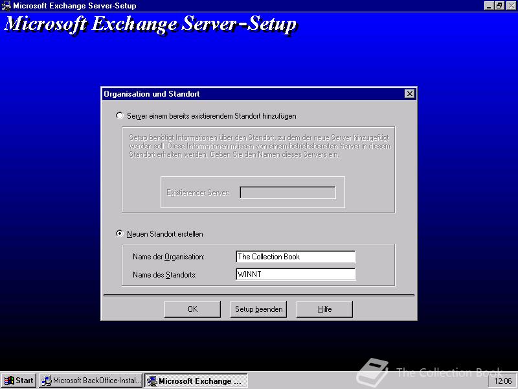This screenshot has width=518, height=389.
Task: Confirm the dialog with OK
Action: pos(192,309)
